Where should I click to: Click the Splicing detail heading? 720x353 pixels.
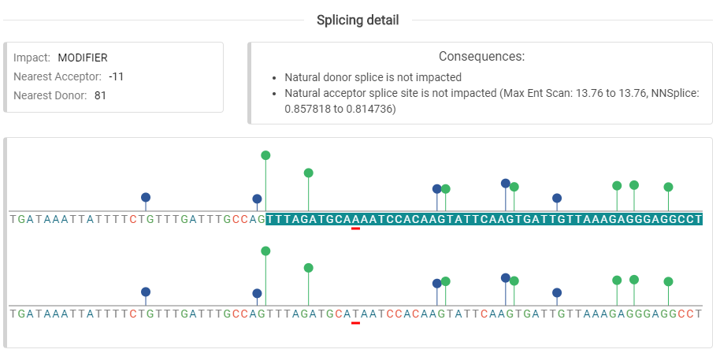click(x=358, y=20)
